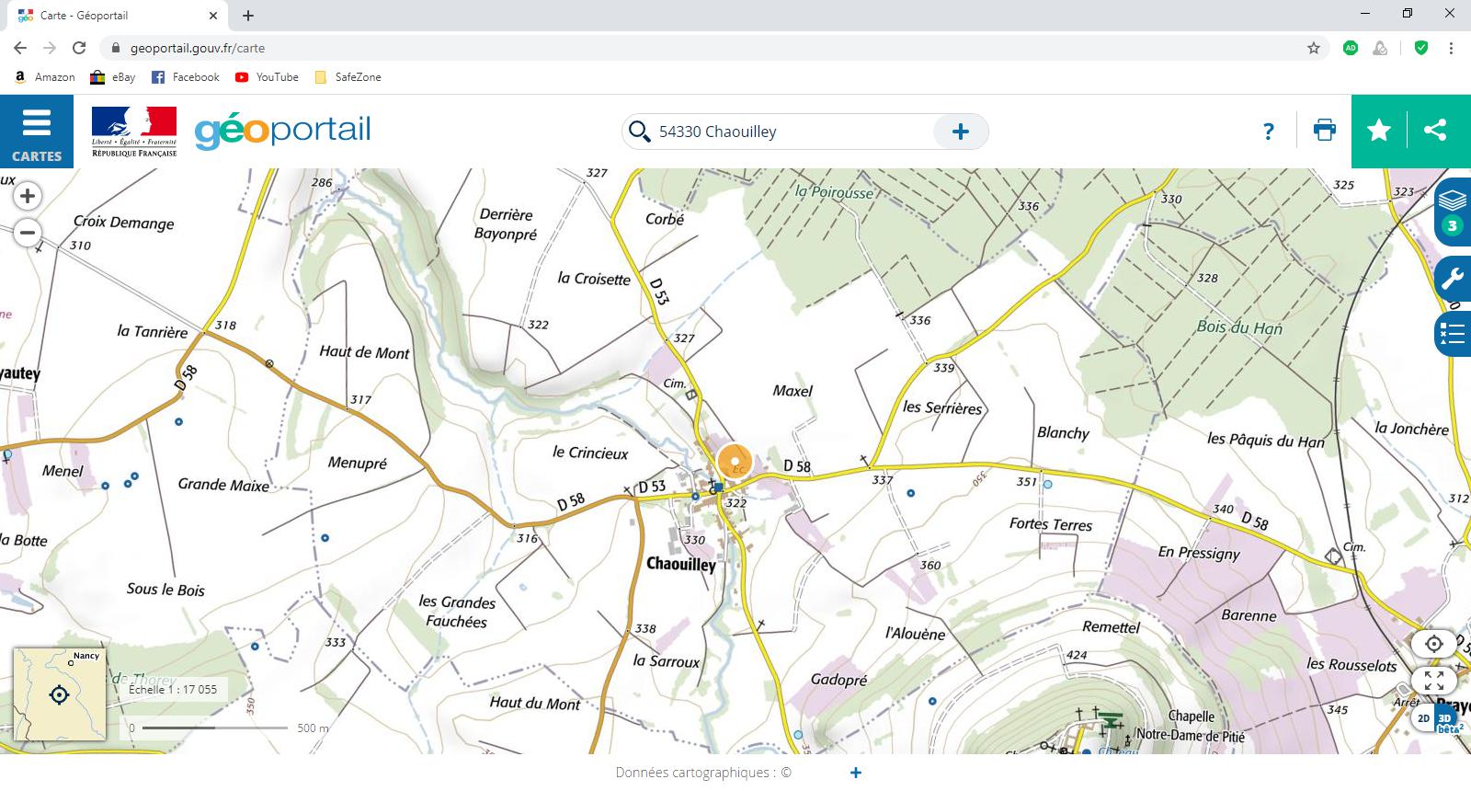The width and height of the screenshot is (1471, 791).
Task: Go back in the browser
Action: click(x=20, y=48)
